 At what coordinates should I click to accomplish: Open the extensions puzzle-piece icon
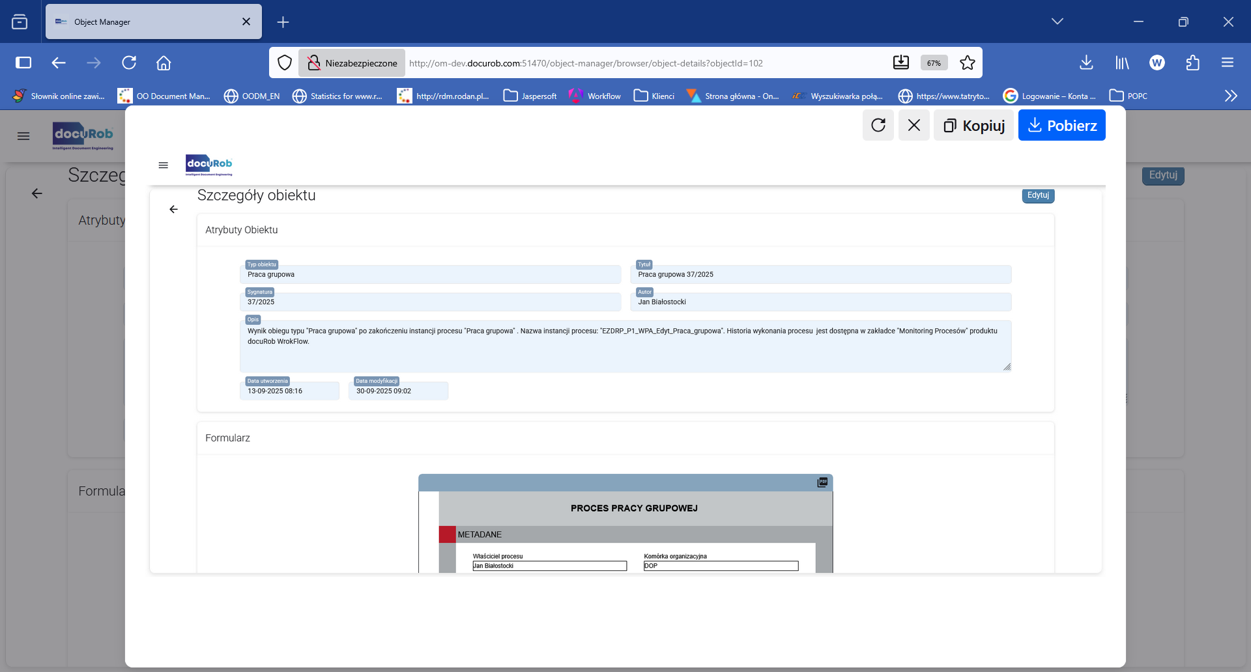click(x=1193, y=63)
